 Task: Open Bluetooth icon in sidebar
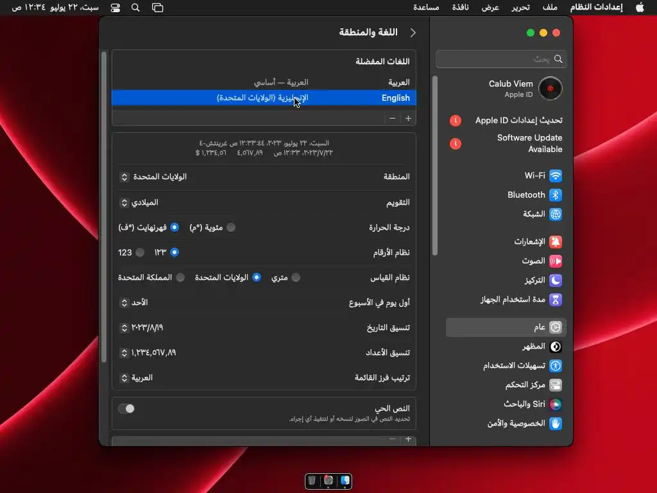[x=555, y=195]
